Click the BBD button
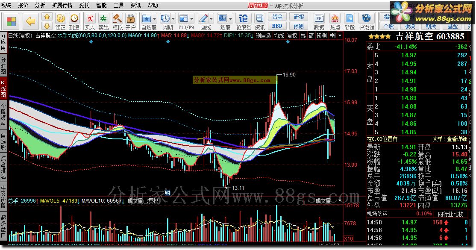This screenshot has width=476, height=250. pyautogui.click(x=277, y=26)
